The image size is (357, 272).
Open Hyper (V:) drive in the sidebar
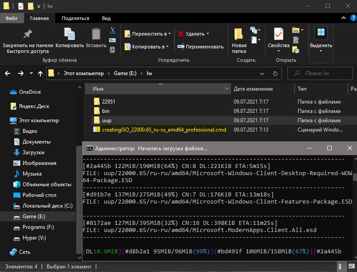coord(34,238)
